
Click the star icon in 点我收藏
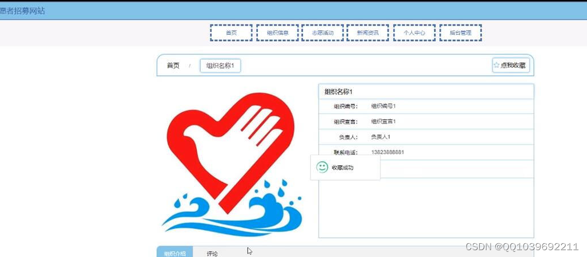pyautogui.click(x=496, y=65)
